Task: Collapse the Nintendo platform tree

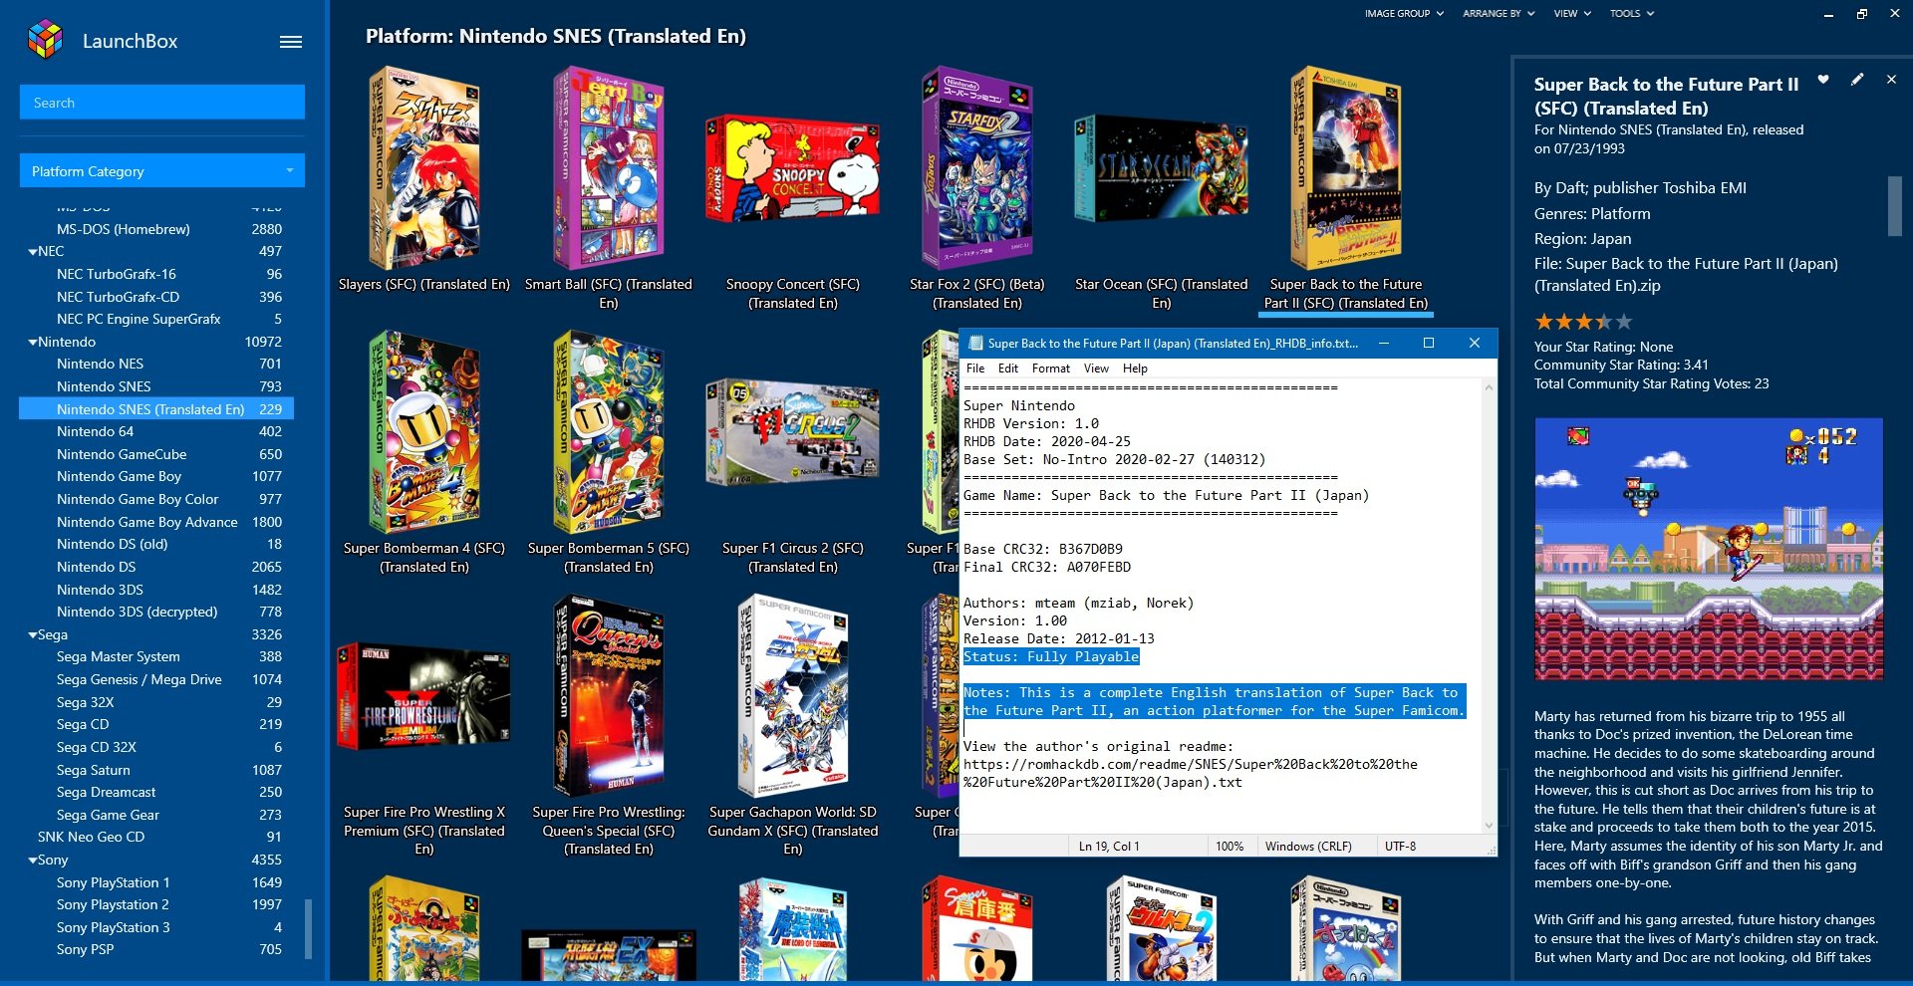Action: click(33, 342)
